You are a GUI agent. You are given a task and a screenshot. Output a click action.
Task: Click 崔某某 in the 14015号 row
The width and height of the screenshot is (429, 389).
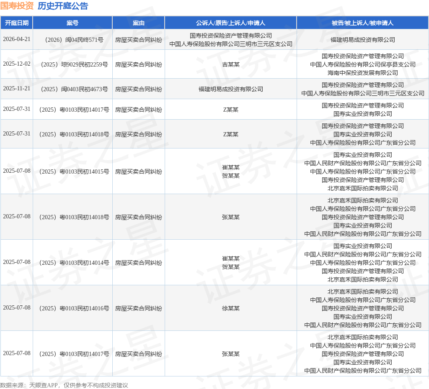231,167
